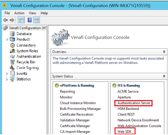Image resolution: width=168 pixels, height=135 pixels.
Task: Click the ACME Service entry
Action: (128, 92)
